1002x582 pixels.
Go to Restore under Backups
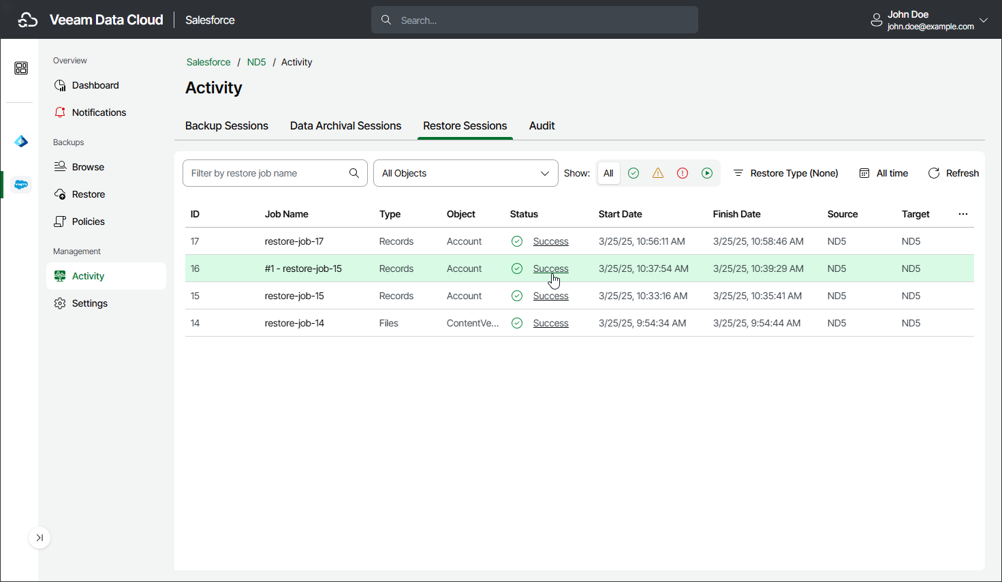[106, 194]
